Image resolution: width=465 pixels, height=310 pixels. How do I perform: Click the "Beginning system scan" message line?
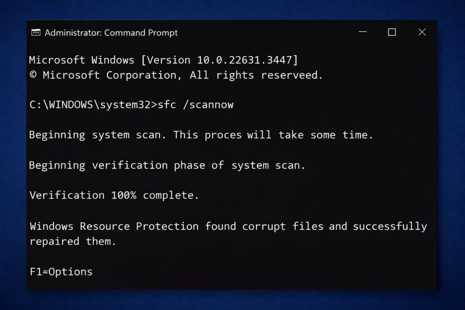201,135
